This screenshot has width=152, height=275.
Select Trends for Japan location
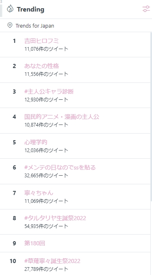tap(35, 26)
